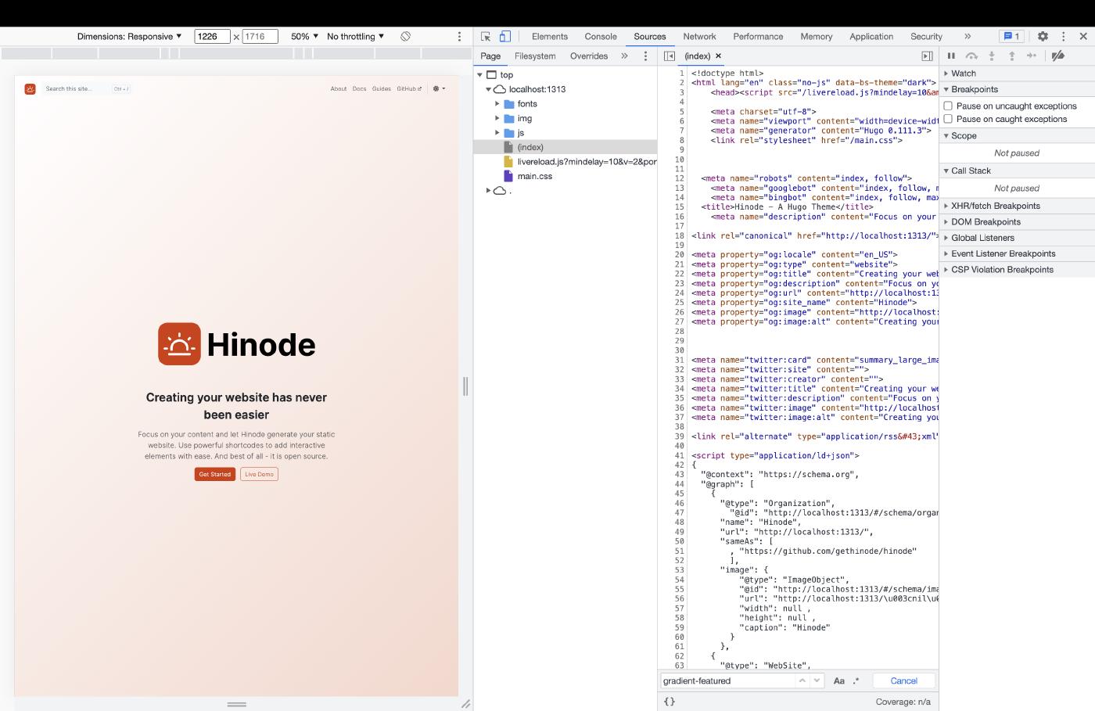Toggle the device toolbar icon
The width and height of the screenshot is (1095, 711).
coord(505,37)
